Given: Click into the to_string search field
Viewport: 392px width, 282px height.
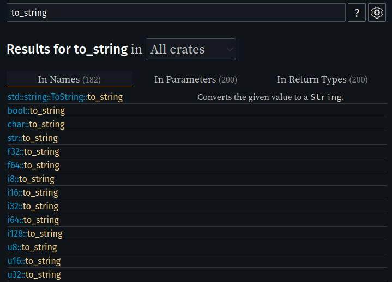Looking at the screenshot, I should click(x=176, y=13).
